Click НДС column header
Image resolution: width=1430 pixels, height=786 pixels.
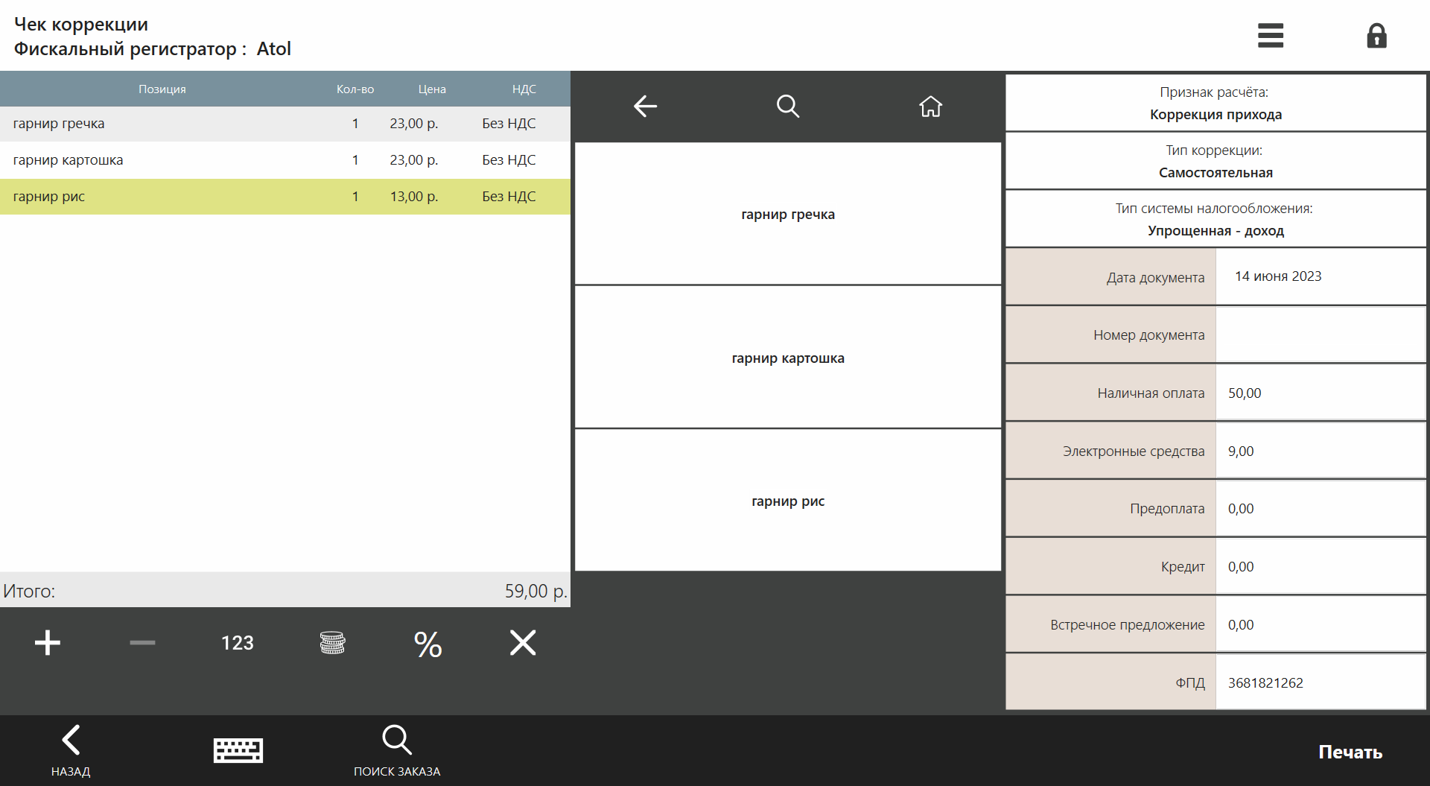[x=524, y=89]
